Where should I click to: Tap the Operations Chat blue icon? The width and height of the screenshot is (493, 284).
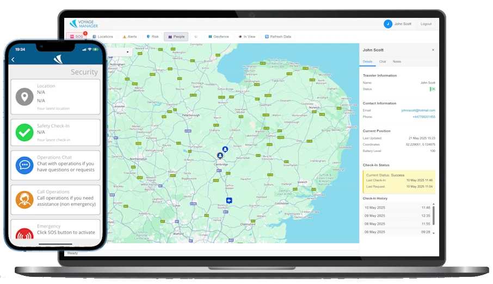[x=24, y=165]
